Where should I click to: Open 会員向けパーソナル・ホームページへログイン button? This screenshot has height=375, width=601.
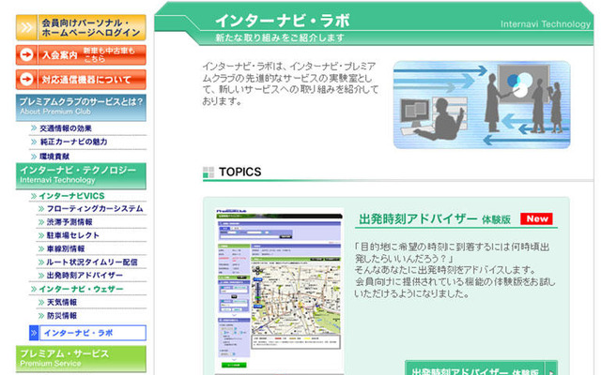81,27
